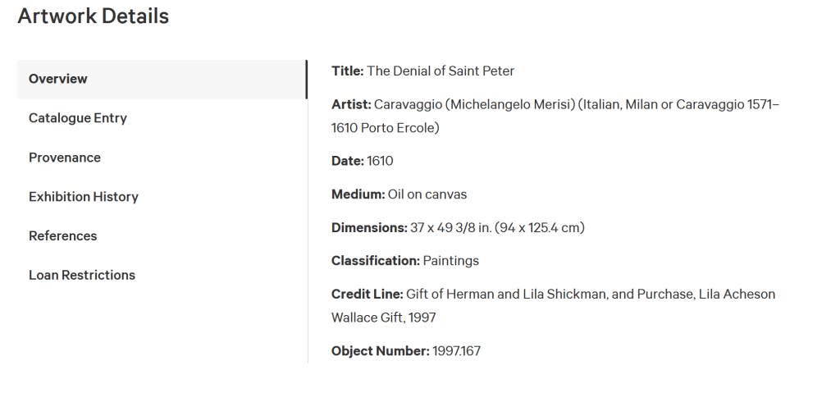The height and width of the screenshot is (393, 840).
Task: Open the References tab
Action: coord(63,236)
